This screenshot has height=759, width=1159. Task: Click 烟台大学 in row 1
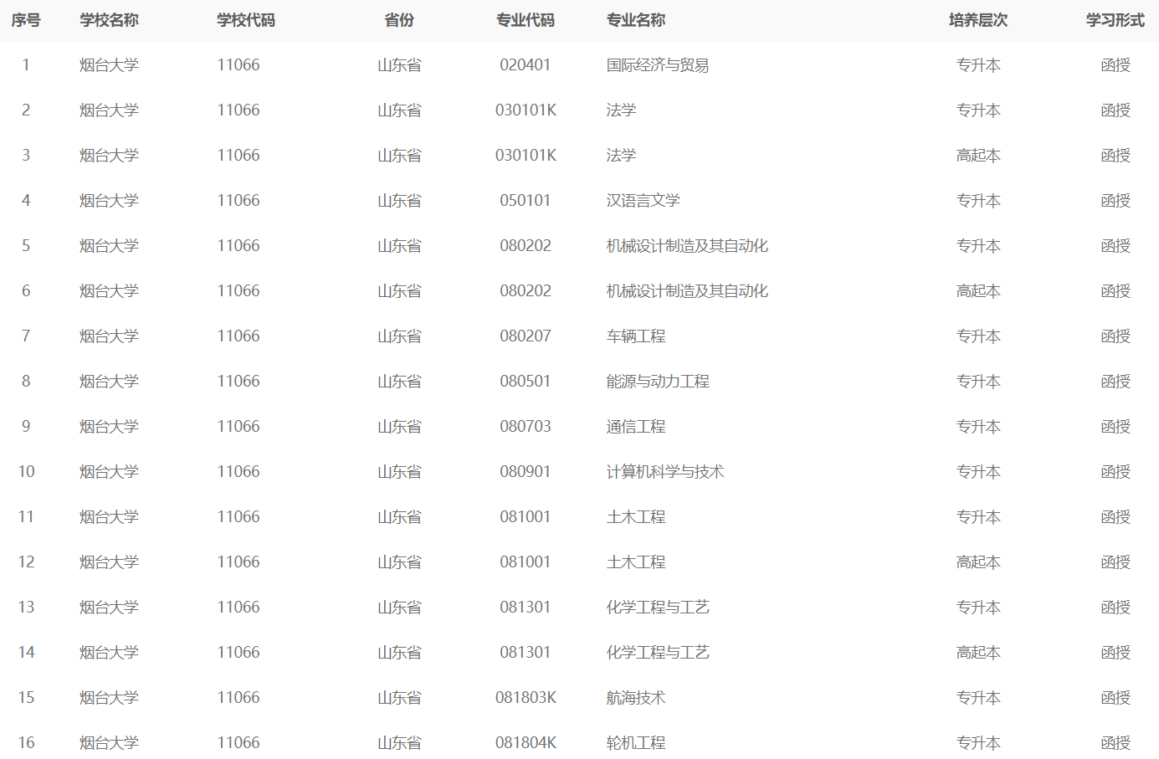click(x=110, y=65)
